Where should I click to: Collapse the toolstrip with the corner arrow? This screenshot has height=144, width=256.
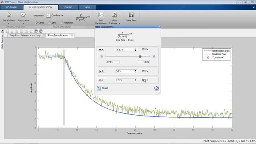(x=254, y=7)
